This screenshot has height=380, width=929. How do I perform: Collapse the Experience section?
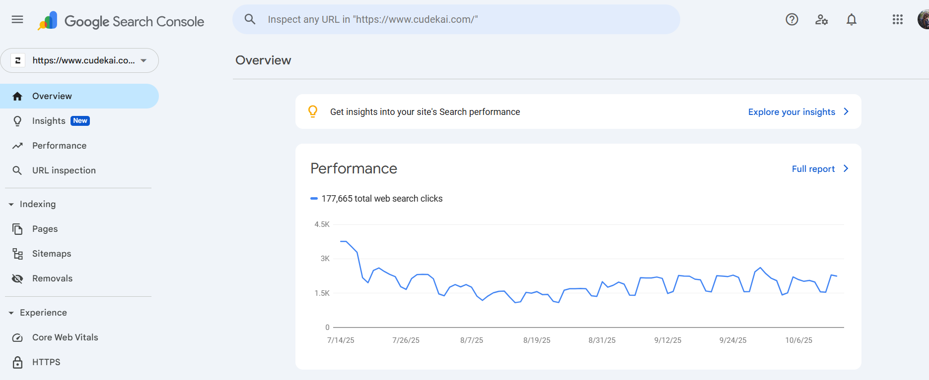coord(11,313)
